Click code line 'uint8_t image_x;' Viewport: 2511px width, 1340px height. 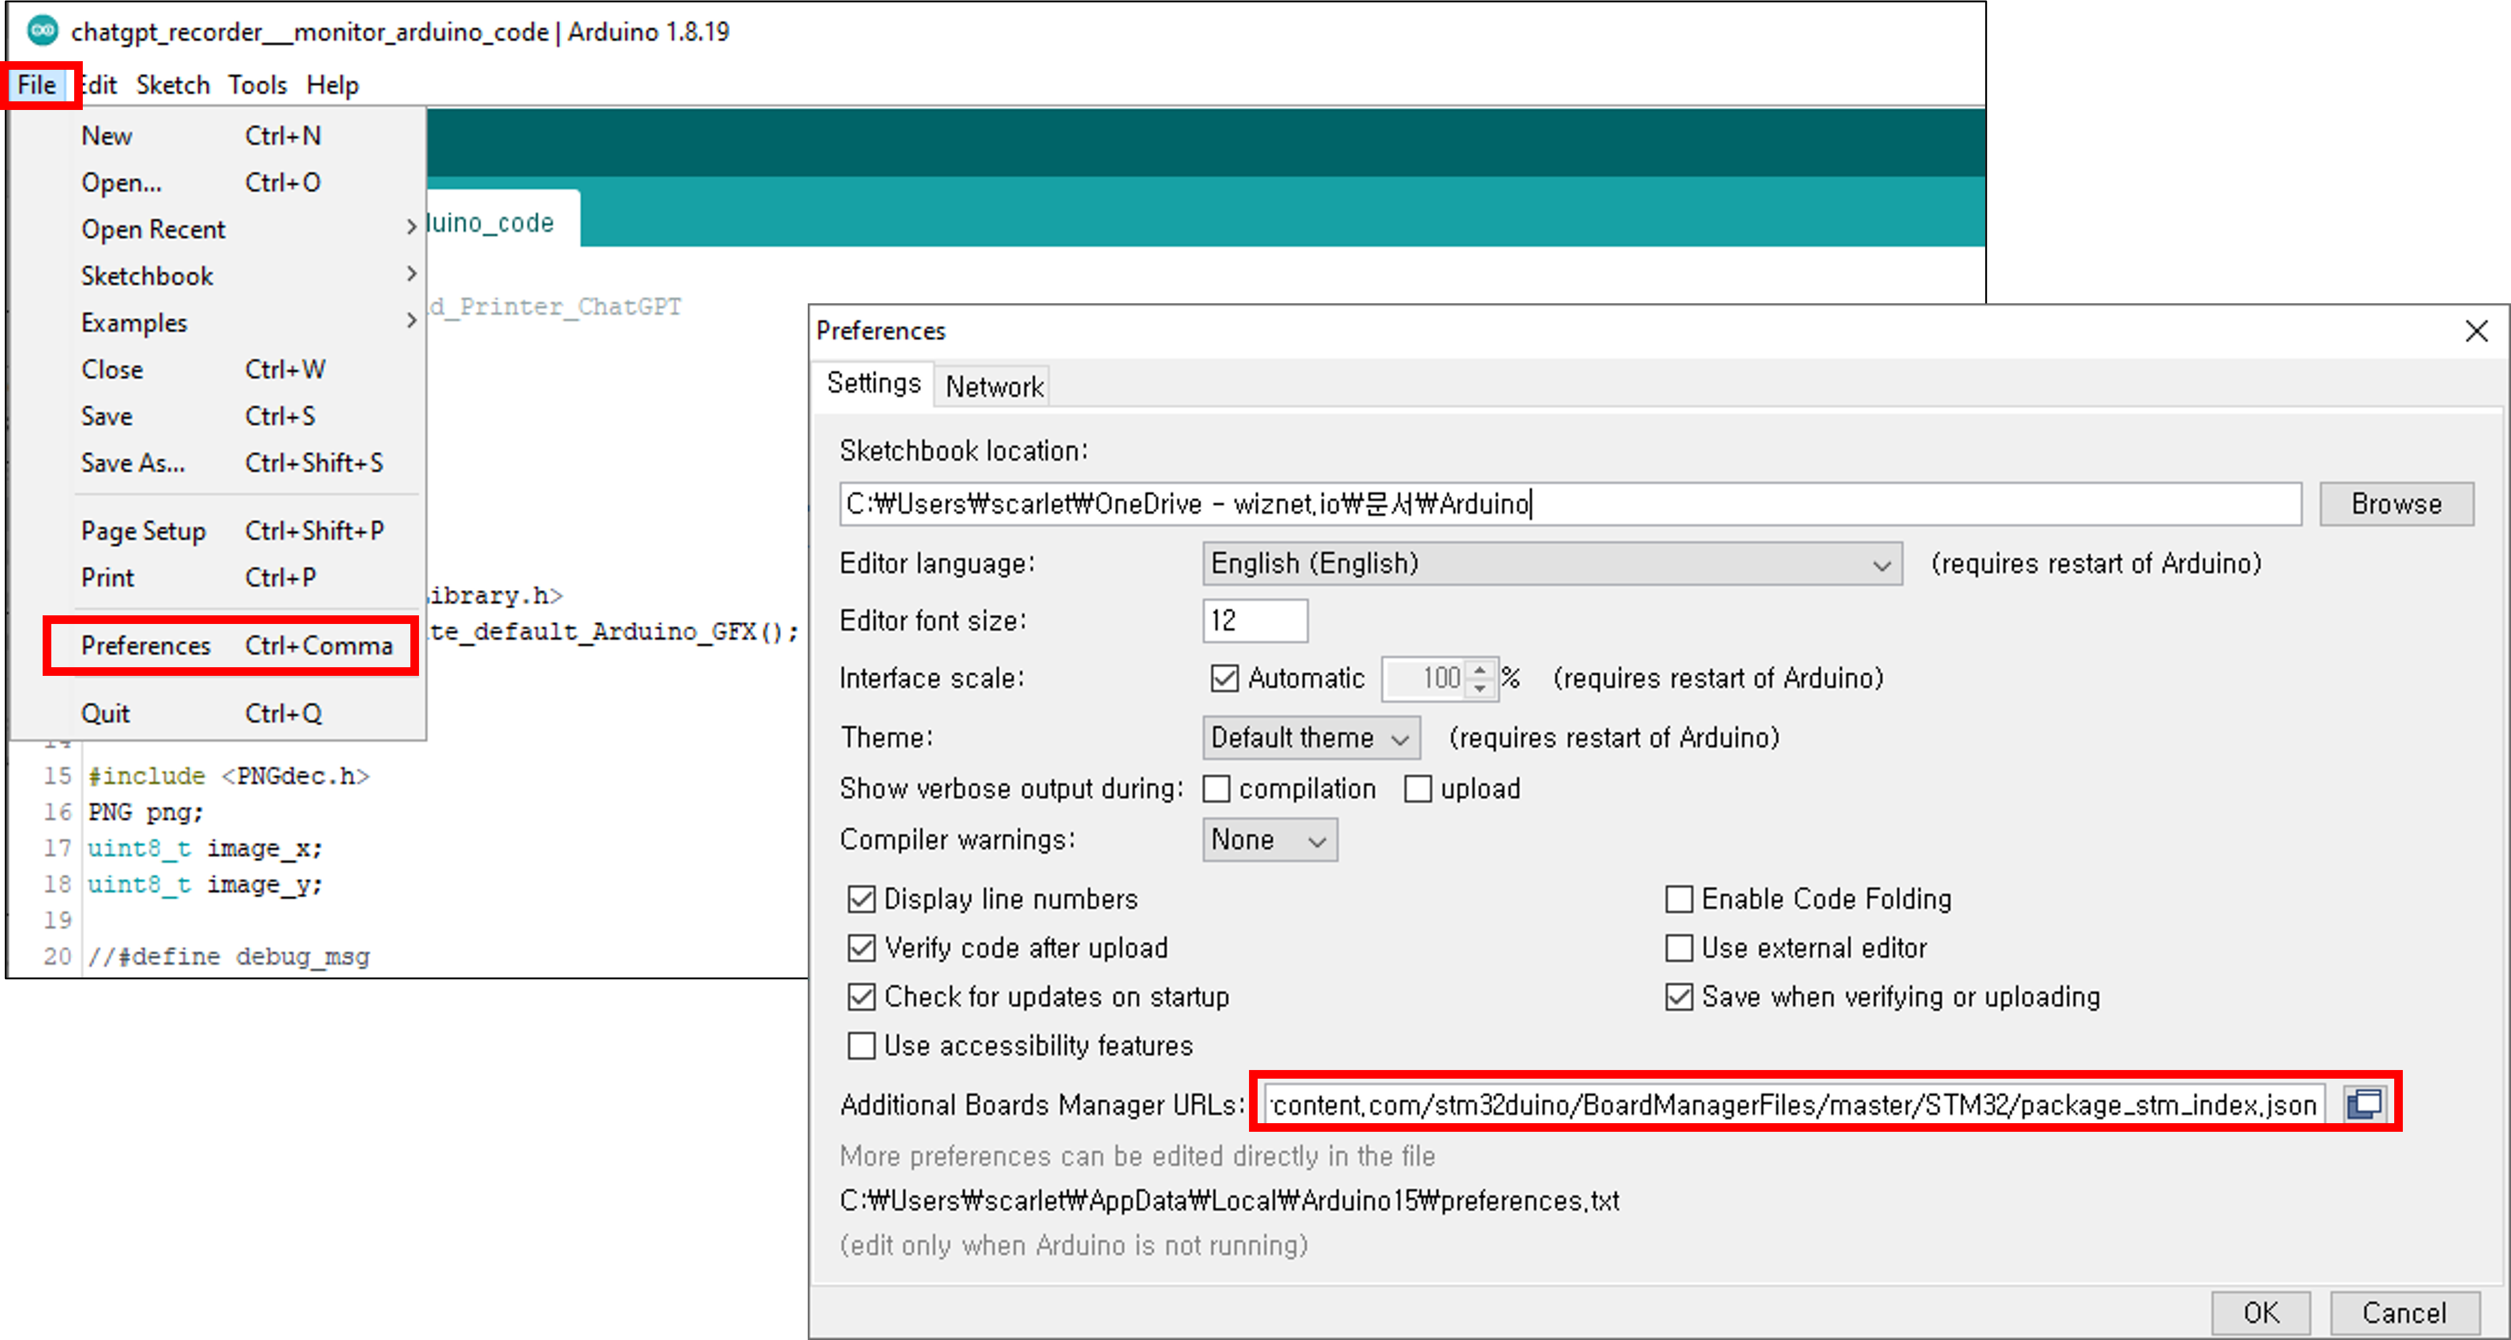point(205,848)
